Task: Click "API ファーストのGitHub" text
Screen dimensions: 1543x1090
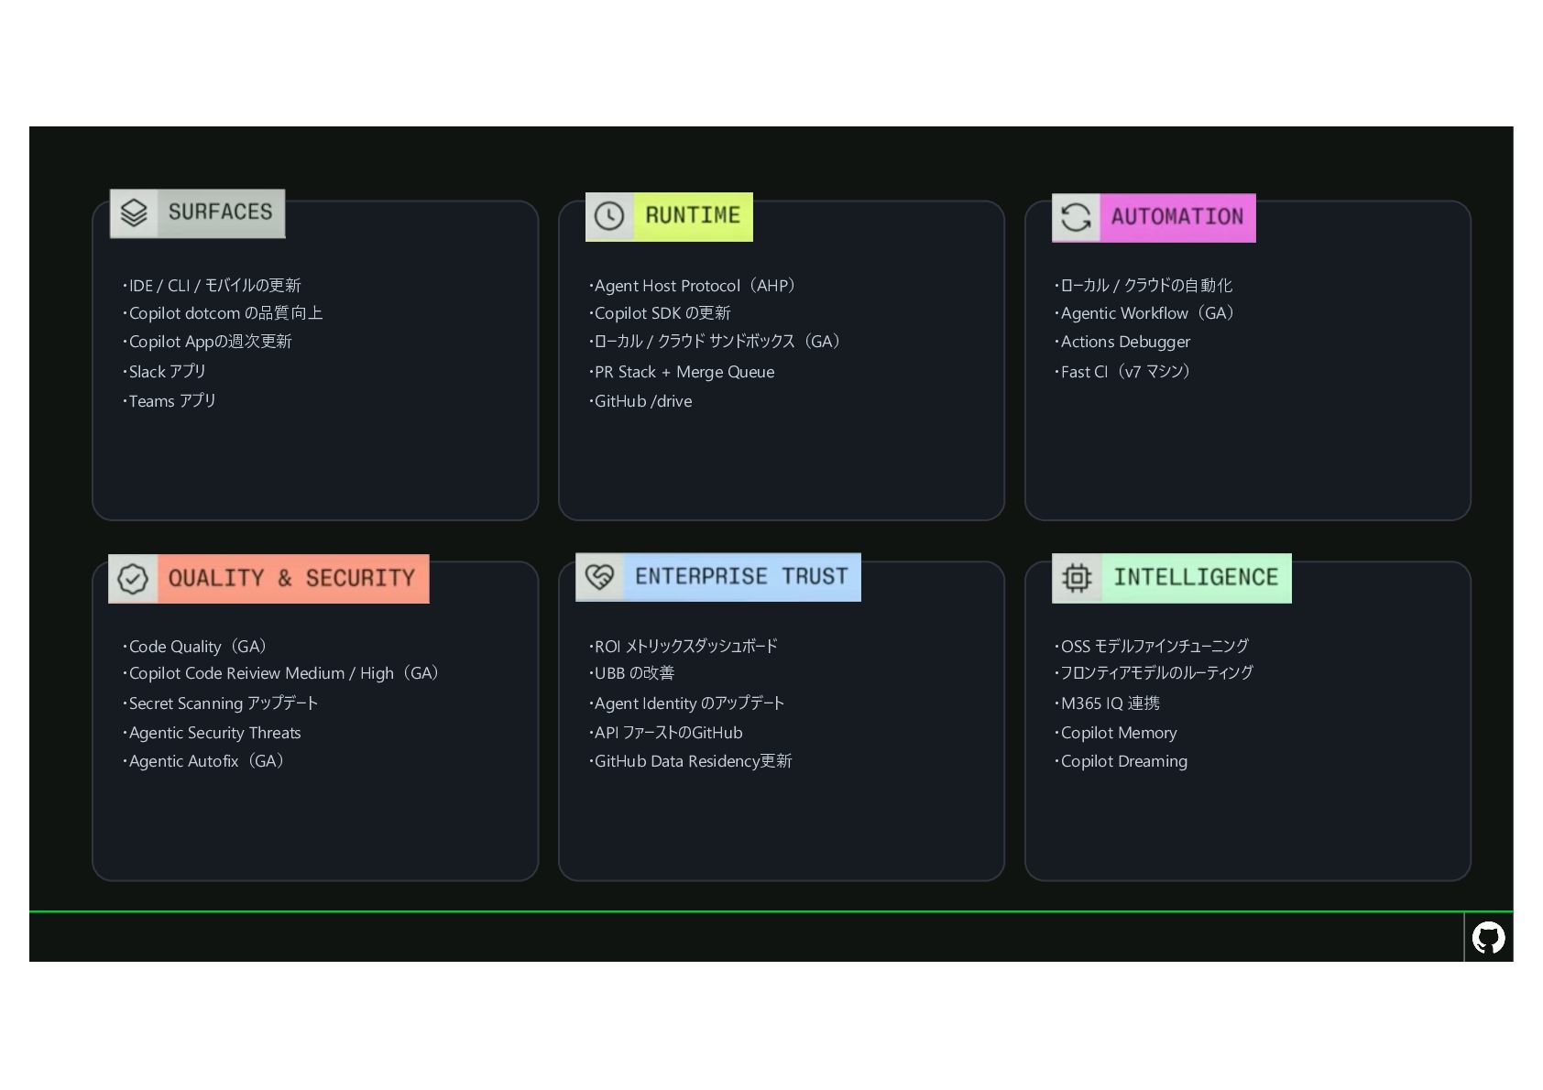Action: pos(666,733)
